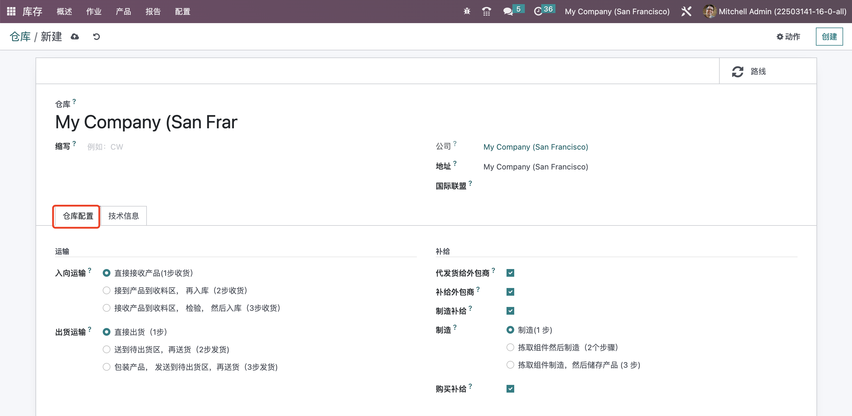Click help mark next to 公司 label
The image size is (852, 416).
(x=455, y=144)
